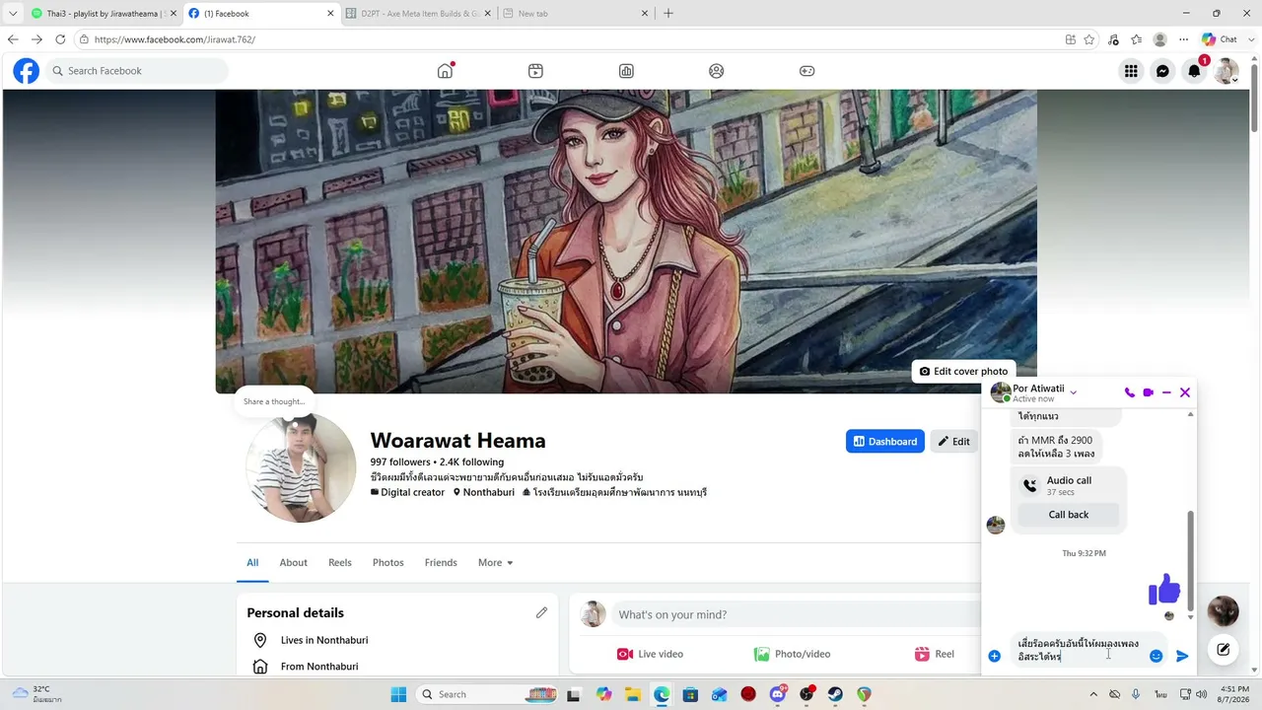Open browser Settings and more menu
The height and width of the screenshot is (710, 1262).
[x=1184, y=39]
